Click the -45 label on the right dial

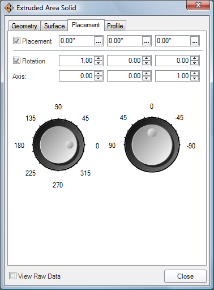(x=179, y=118)
